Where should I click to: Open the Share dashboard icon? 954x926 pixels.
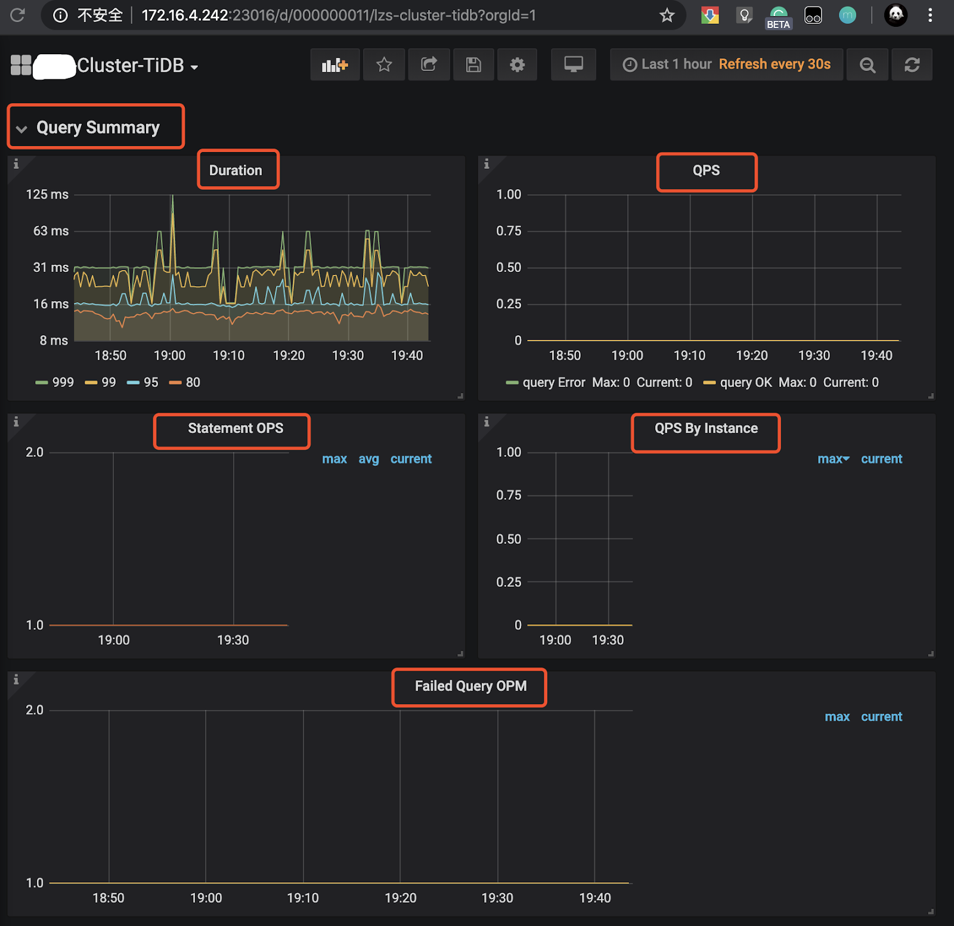click(x=429, y=64)
